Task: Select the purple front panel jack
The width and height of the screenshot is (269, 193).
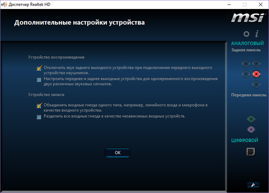Action: [251, 130]
